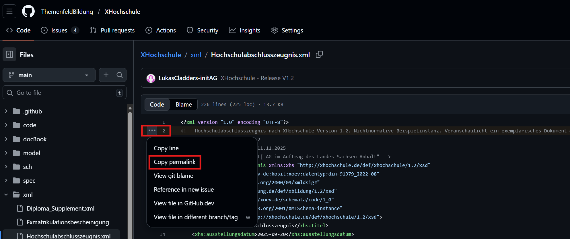Image resolution: width=570 pixels, height=239 pixels.
Task: Open LukasCladders-initAG avatar
Action: click(151, 78)
